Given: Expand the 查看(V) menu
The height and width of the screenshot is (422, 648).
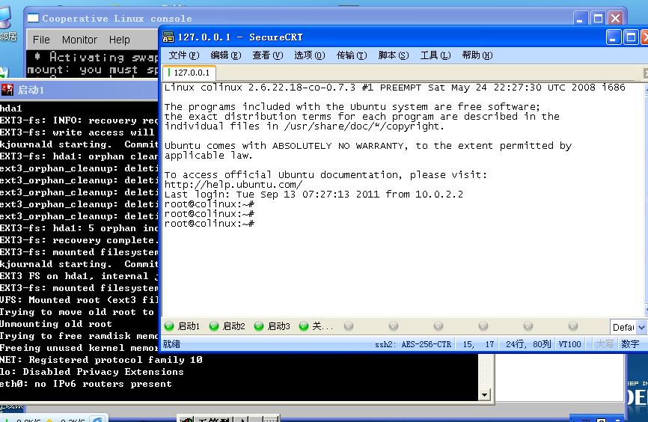Looking at the screenshot, I should tap(267, 55).
